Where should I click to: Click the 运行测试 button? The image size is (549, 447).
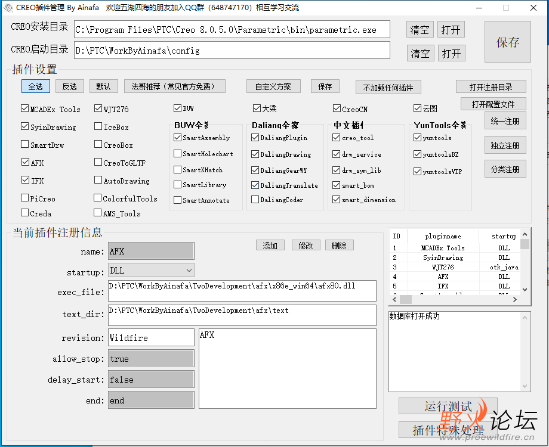(x=448, y=406)
